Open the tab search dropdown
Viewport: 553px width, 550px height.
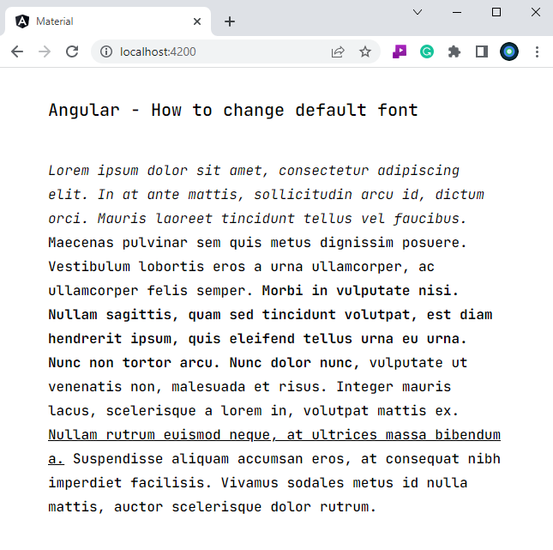(x=418, y=12)
